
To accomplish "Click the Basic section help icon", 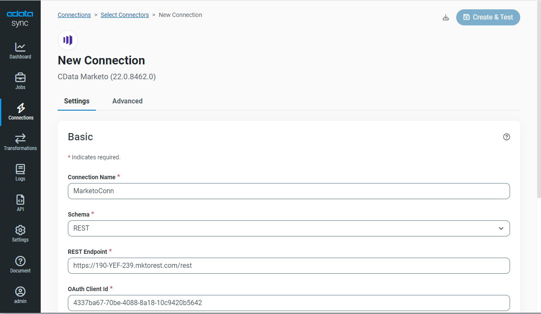I will pos(506,137).
